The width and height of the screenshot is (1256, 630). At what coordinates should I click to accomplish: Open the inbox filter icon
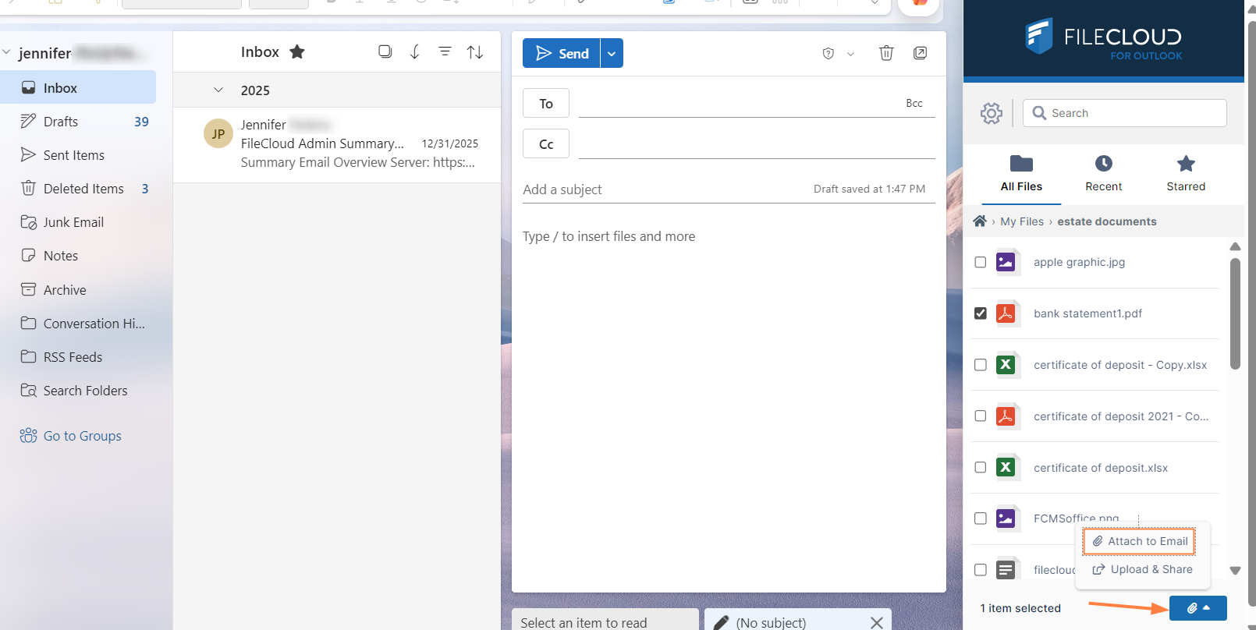445,52
